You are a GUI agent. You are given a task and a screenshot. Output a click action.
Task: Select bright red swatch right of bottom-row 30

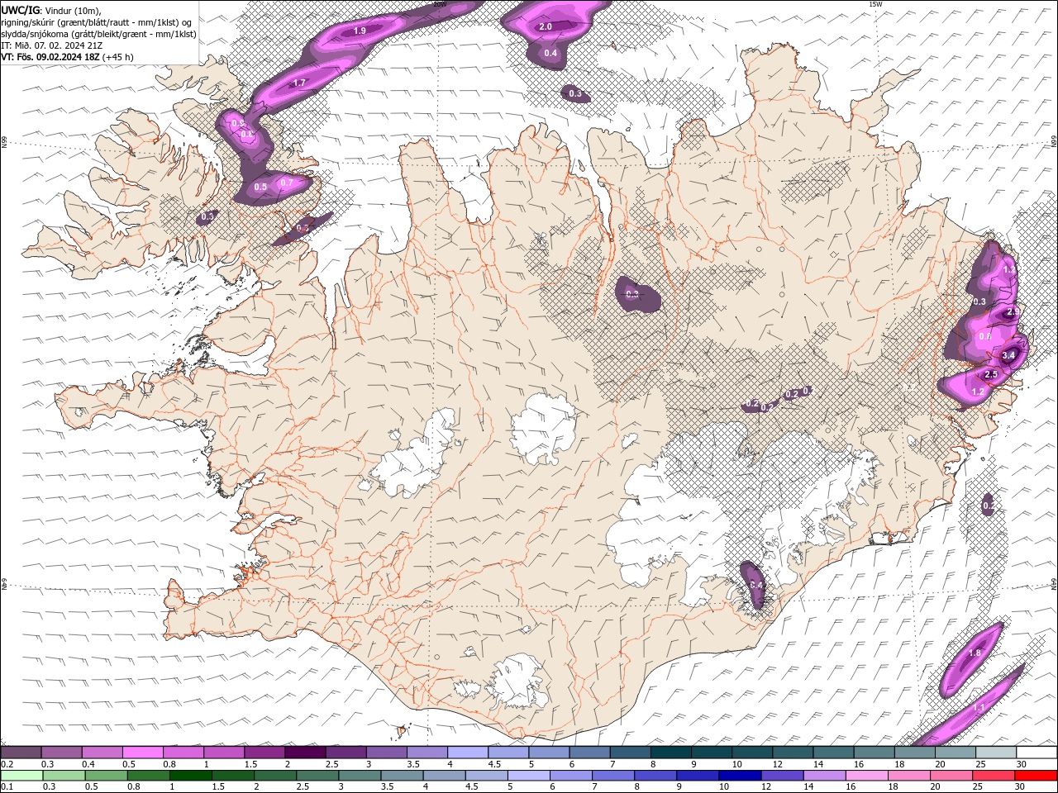click(x=1036, y=776)
